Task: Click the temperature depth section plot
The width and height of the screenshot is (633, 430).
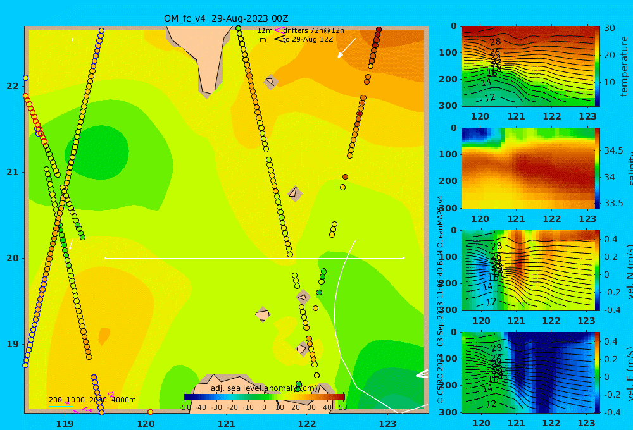Action: pos(529,66)
